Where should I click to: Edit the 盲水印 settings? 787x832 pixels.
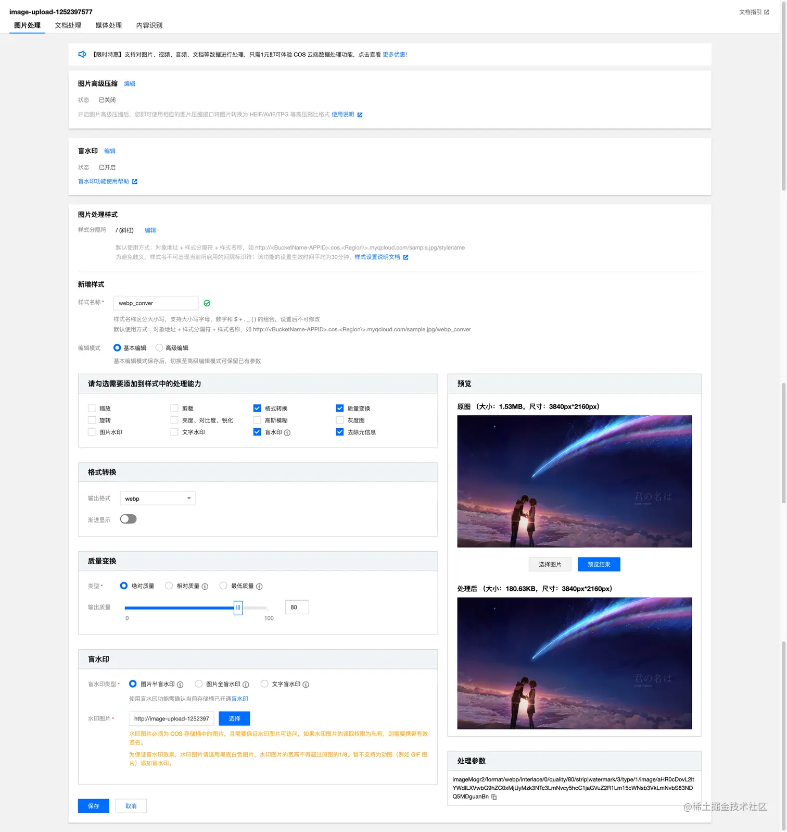coord(110,151)
